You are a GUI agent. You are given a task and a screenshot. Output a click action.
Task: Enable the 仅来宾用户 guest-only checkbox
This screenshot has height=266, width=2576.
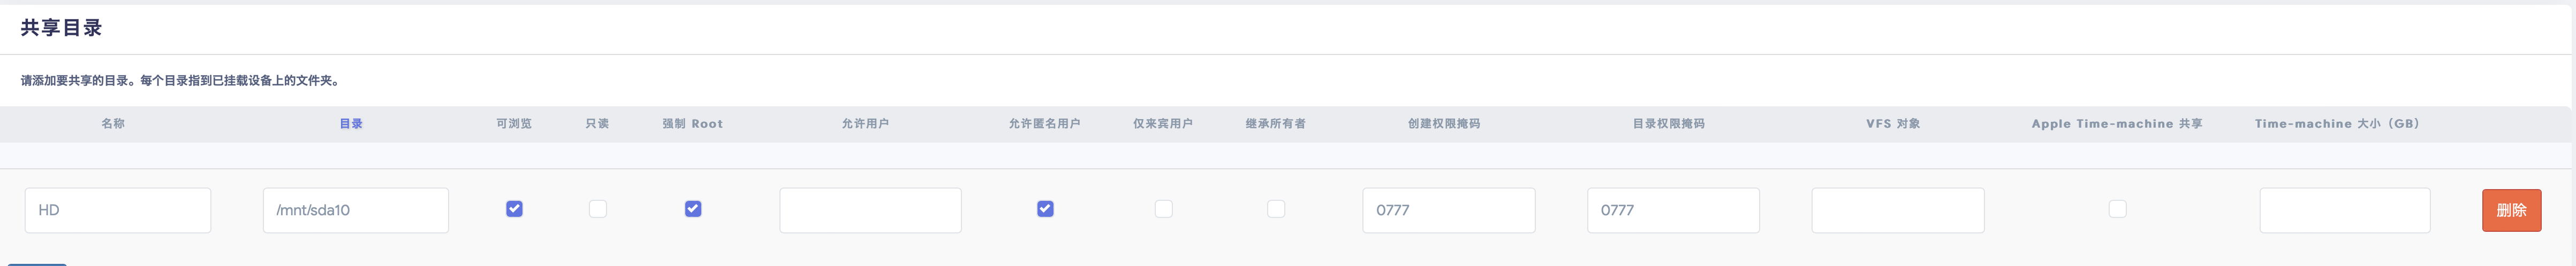pyautogui.click(x=1163, y=209)
